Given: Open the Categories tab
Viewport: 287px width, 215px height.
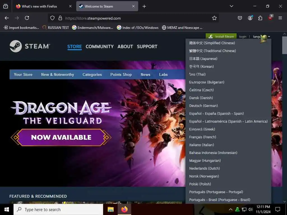Looking at the screenshot, I should 92,74.
